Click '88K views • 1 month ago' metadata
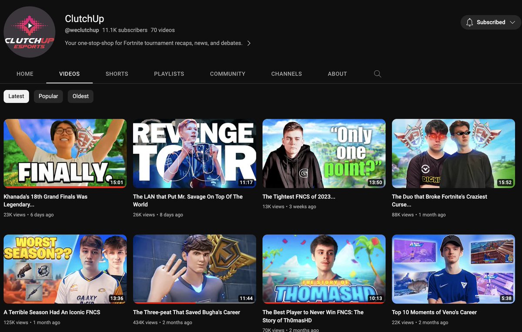This screenshot has width=522, height=332. coord(419,215)
